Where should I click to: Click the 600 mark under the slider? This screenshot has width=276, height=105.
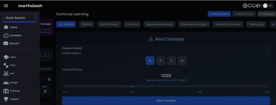point(65,92)
